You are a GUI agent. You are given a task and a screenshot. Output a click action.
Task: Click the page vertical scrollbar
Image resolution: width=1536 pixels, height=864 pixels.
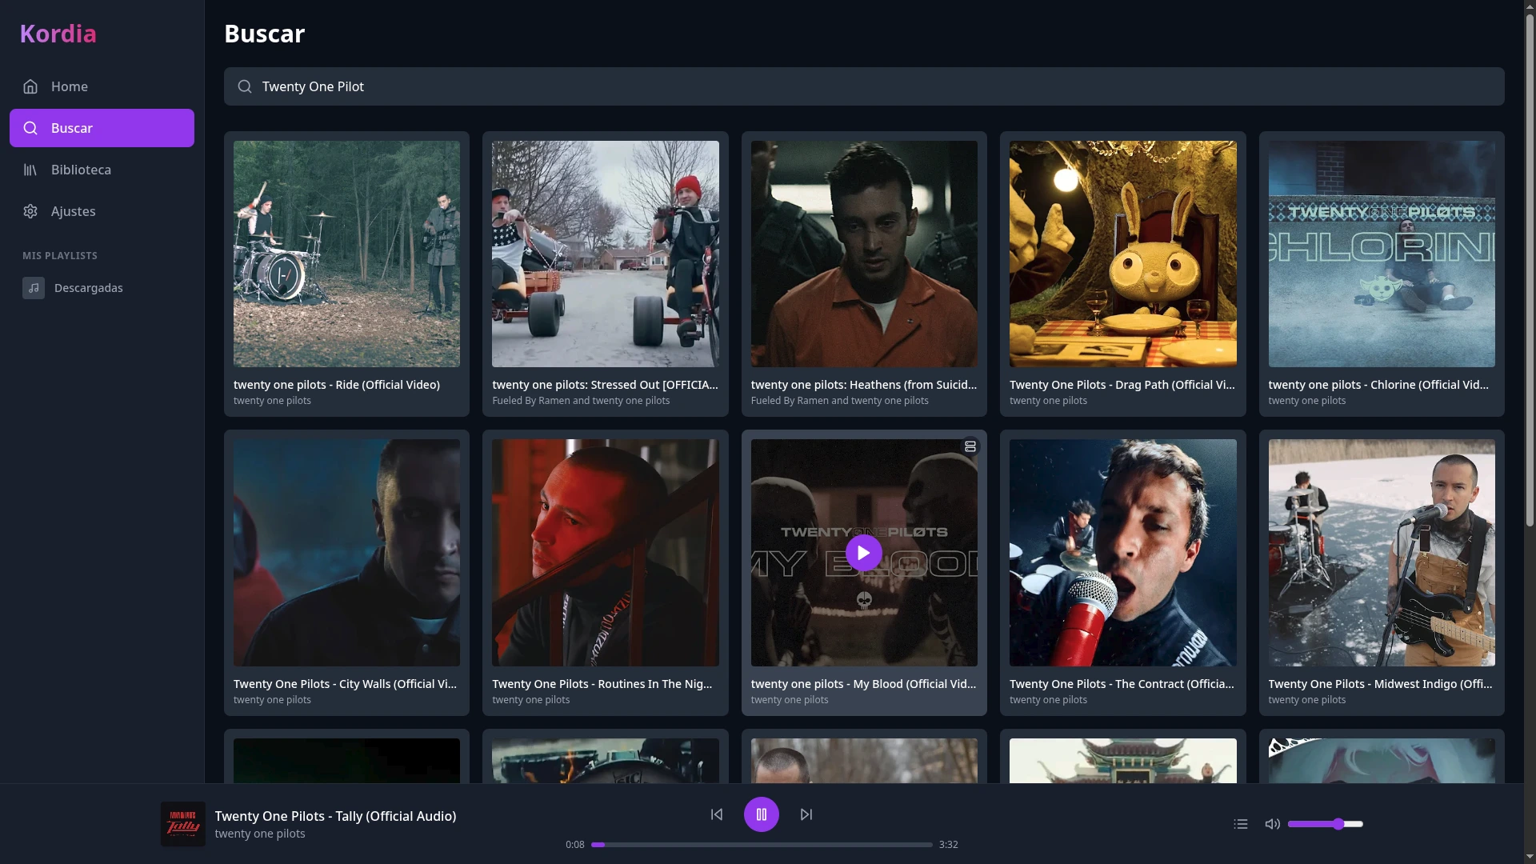pos(1530,272)
